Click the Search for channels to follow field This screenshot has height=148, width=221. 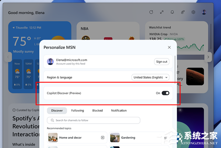94,120
